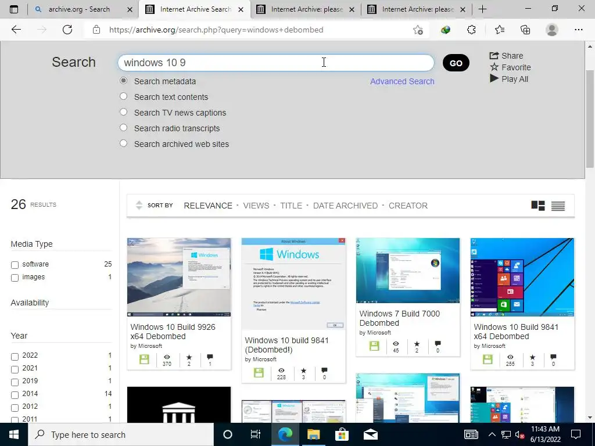Toggle sort direction arrows next to Sort By
The height and width of the screenshot is (446, 595).
(139, 205)
